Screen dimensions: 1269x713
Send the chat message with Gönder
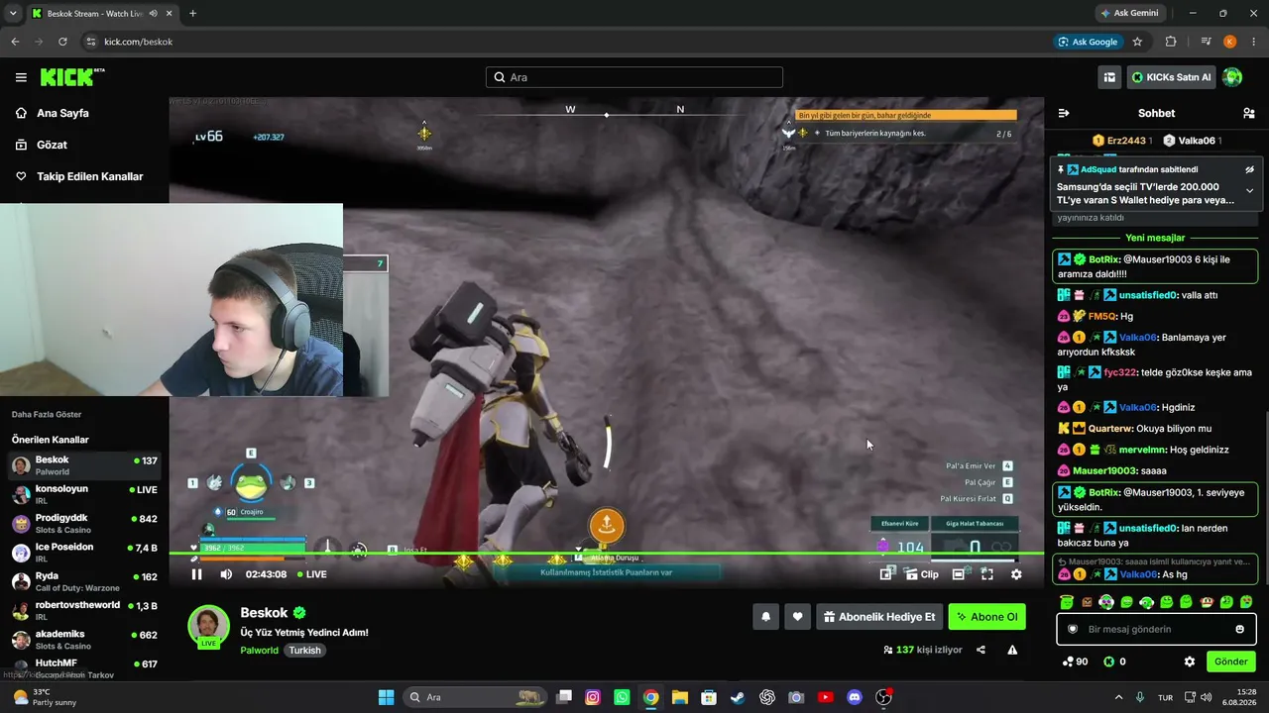pyautogui.click(x=1231, y=662)
